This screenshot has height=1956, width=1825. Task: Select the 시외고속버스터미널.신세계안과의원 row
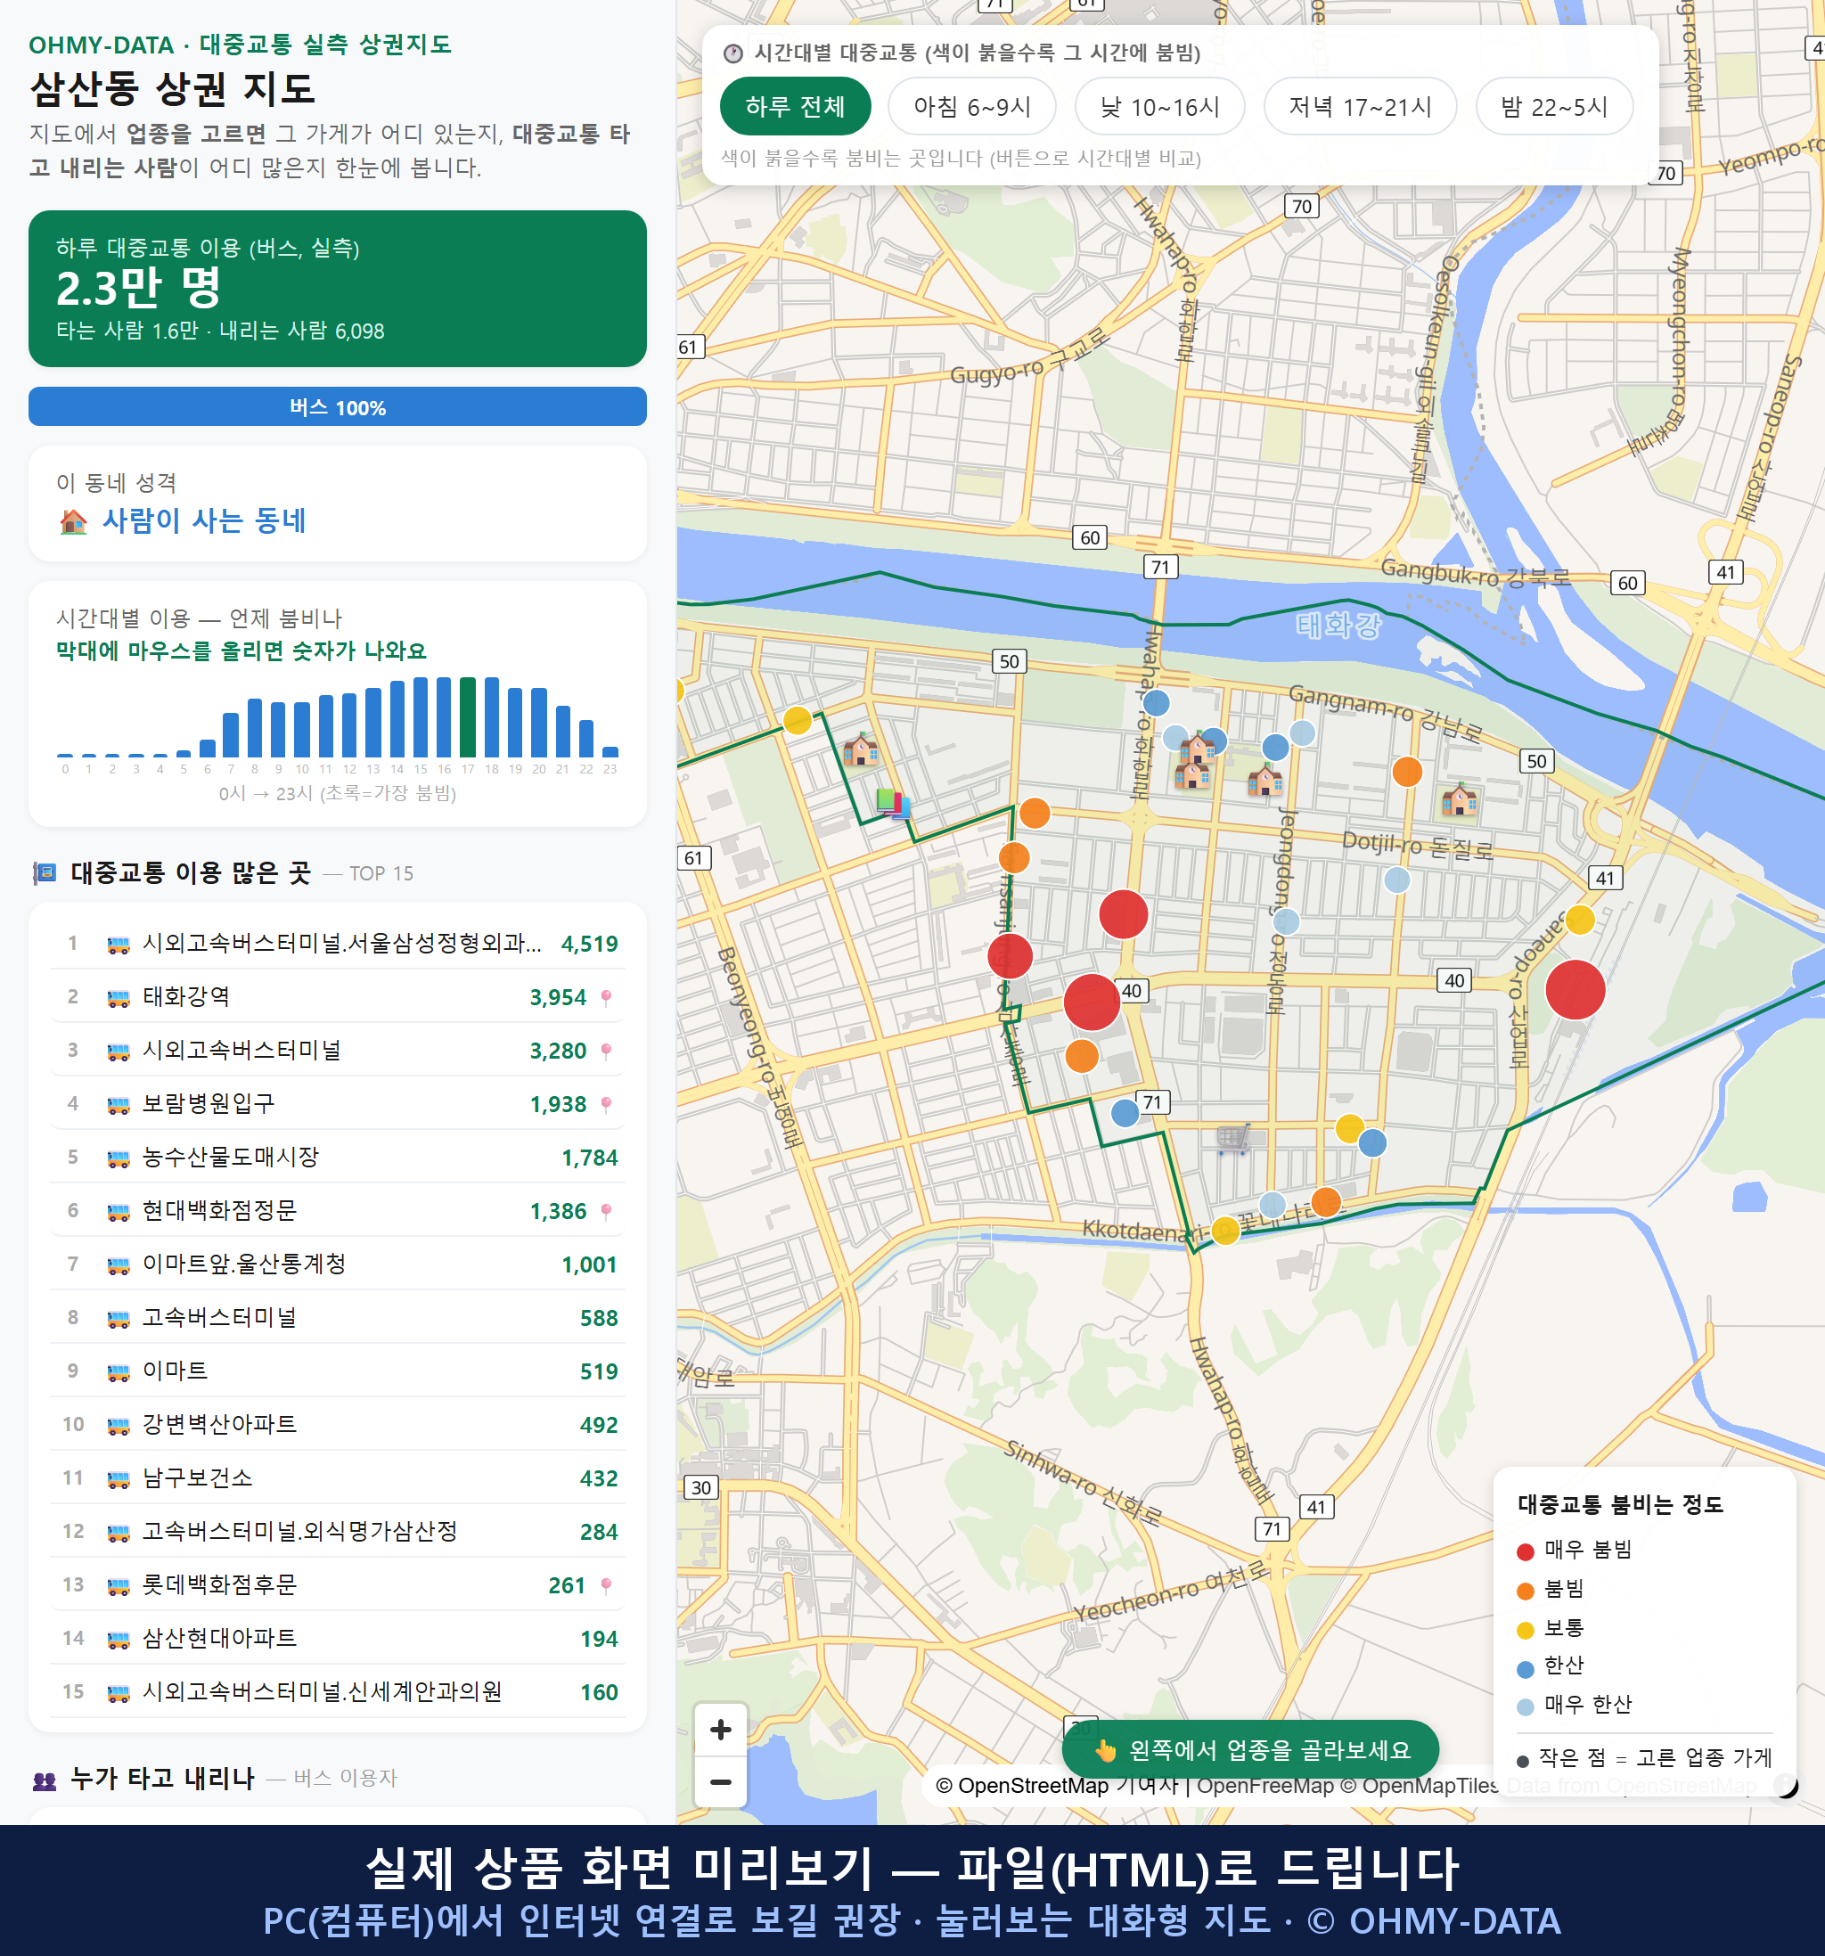click(x=338, y=1692)
